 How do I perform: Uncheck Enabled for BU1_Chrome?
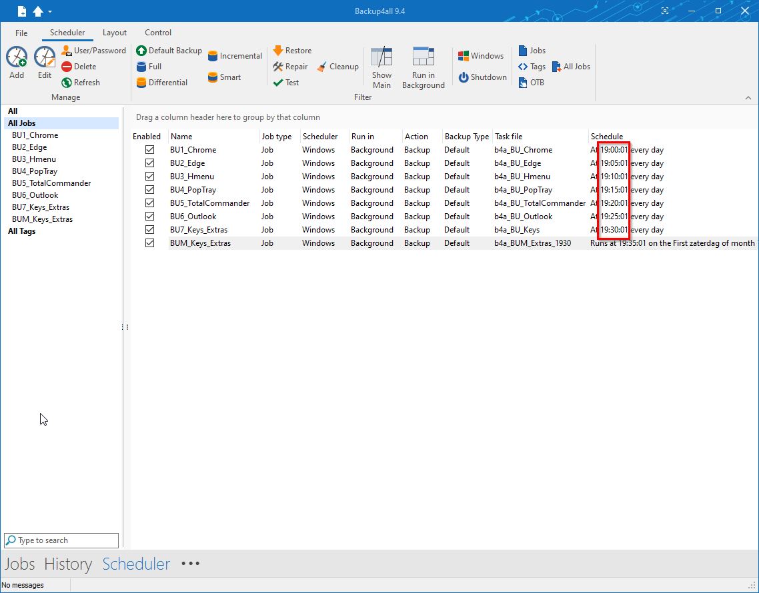coord(149,149)
